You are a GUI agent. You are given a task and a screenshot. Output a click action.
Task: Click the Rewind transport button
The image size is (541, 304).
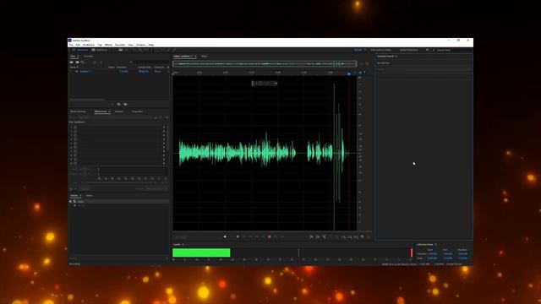click(x=250, y=236)
